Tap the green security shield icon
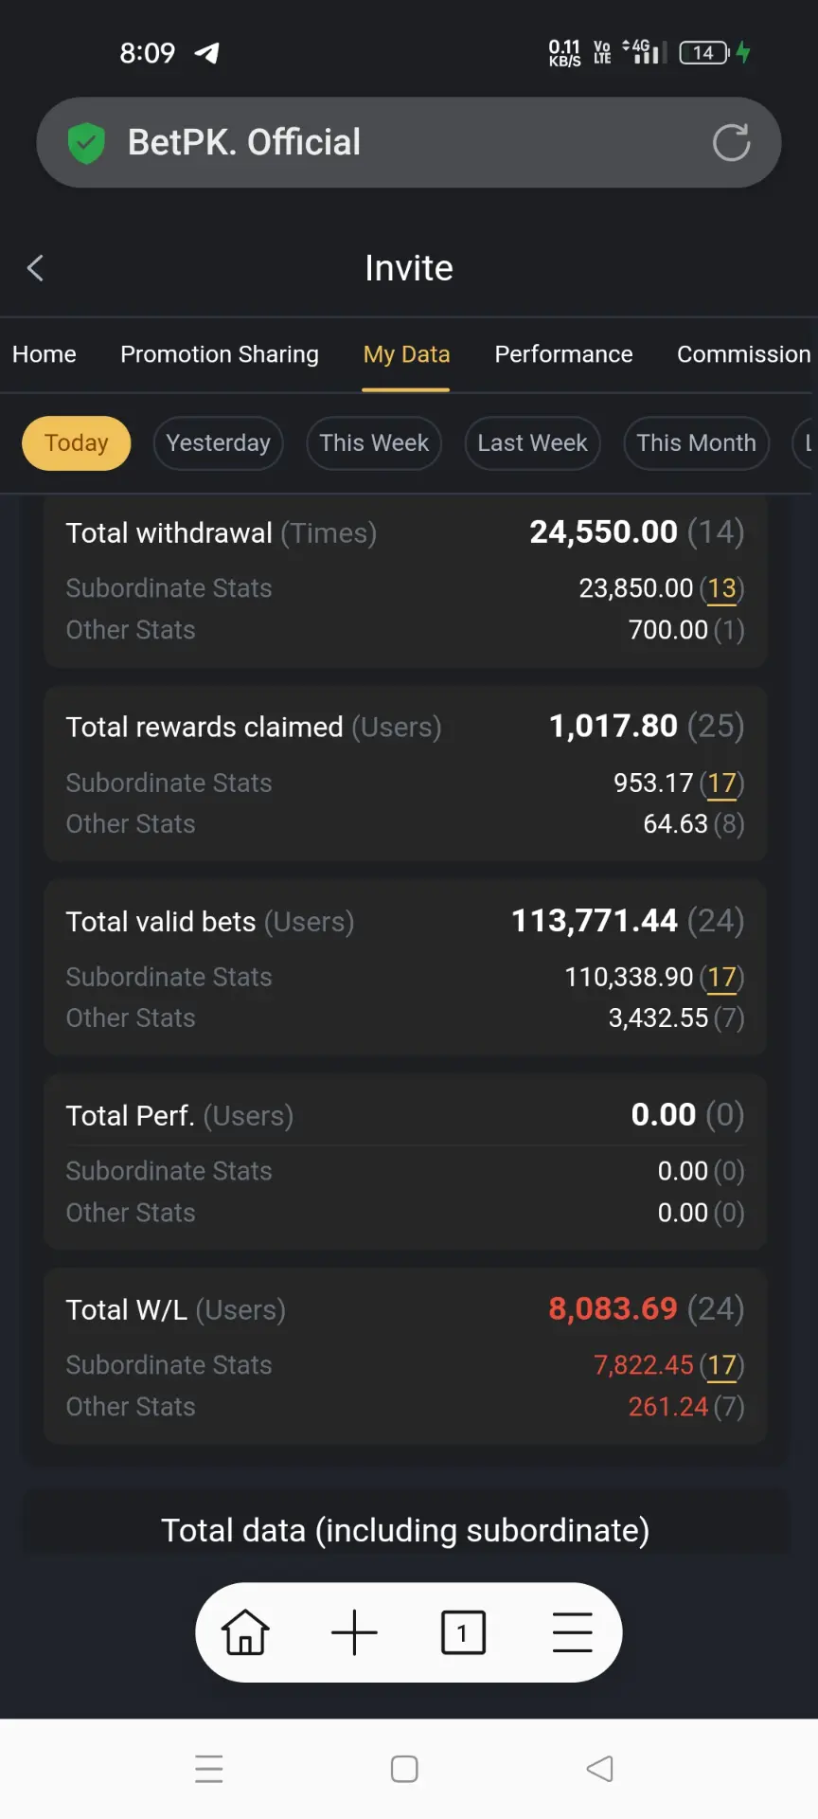818x1819 pixels. pyautogui.click(x=86, y=143)
